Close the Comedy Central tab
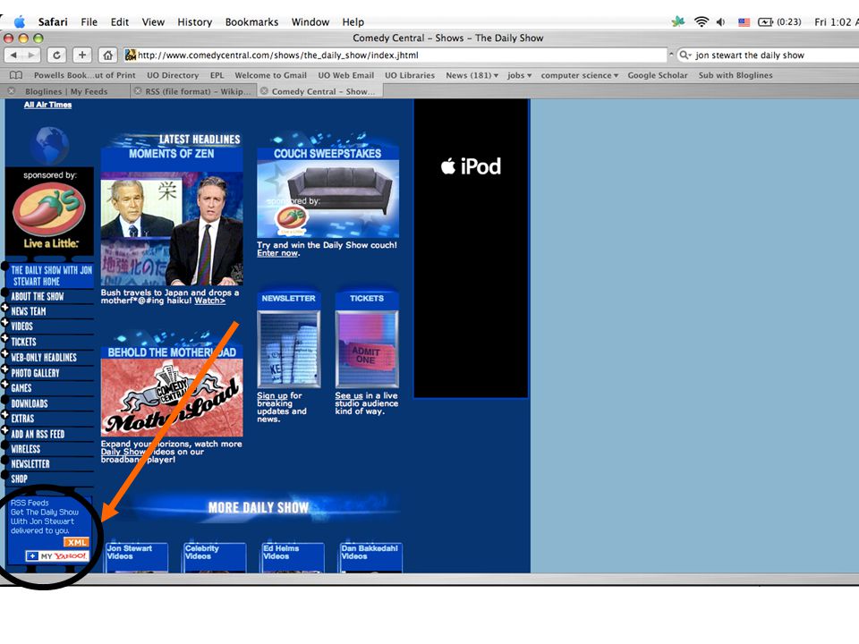This screenshot has width=859, height=644. [264, 91]
